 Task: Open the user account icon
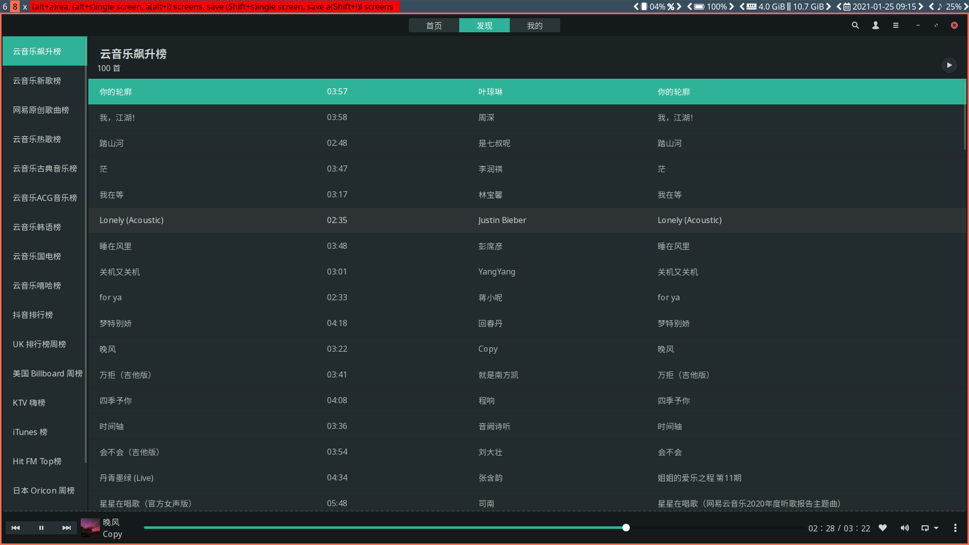[876, 25]
